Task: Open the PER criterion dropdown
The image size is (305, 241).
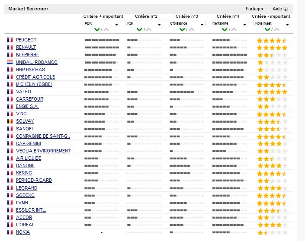Action: click(x=101, y=23)
